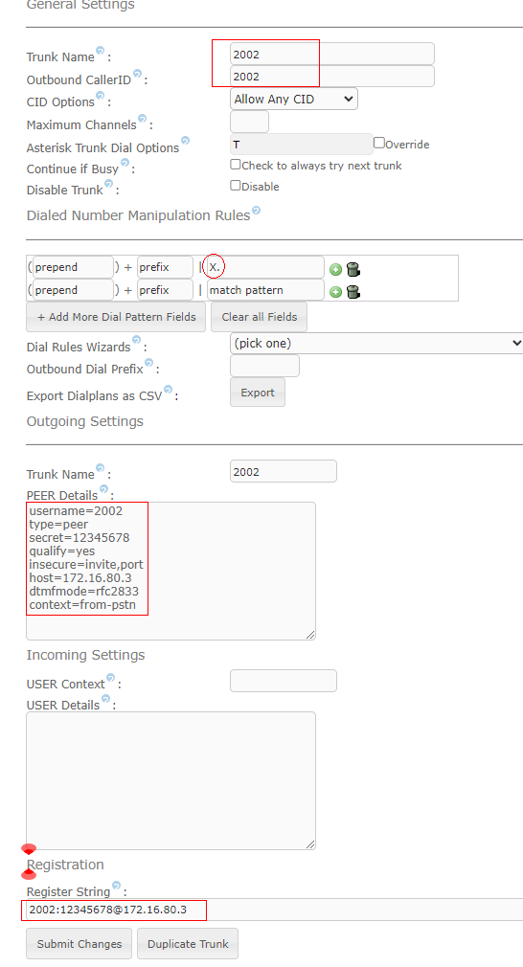Image resolution: width=523 pixels, height=967 pixels.
Task: Click the Outbound Dial Prefix input
Action: 264,366
